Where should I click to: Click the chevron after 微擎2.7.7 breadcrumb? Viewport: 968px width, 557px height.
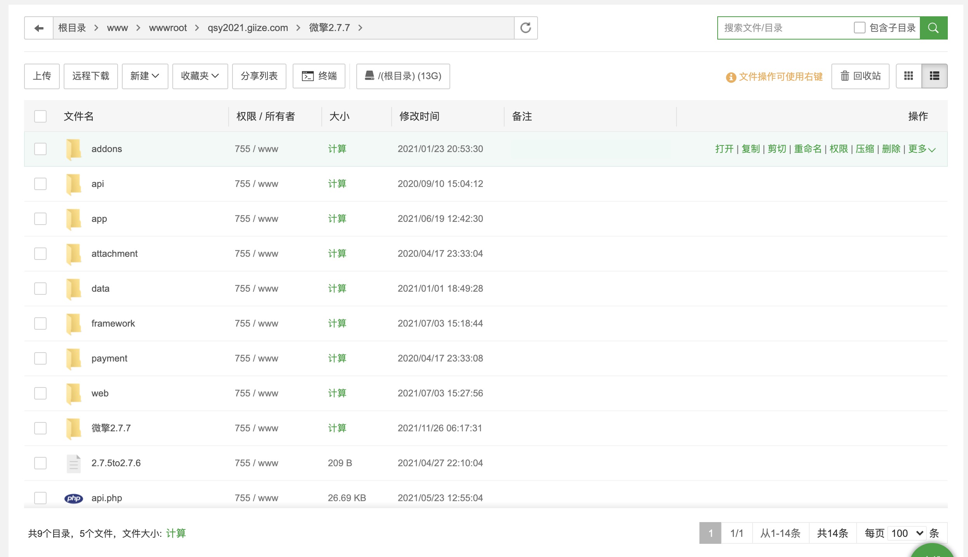click(360, 28)
